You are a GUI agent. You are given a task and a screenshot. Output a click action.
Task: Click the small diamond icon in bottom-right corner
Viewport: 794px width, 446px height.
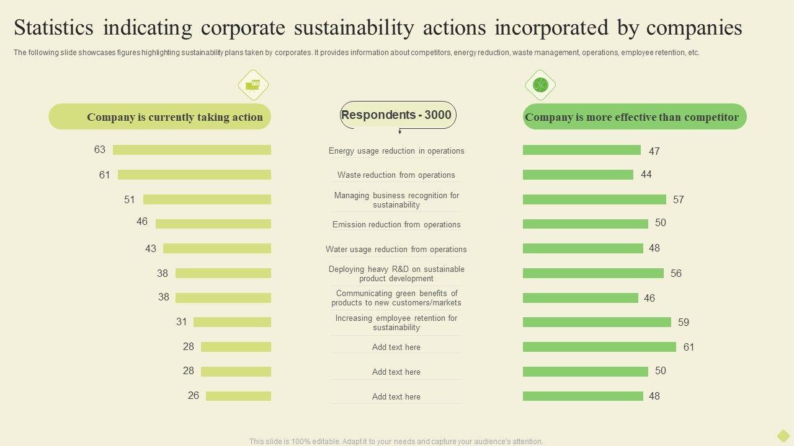pyautogui.click(x=783, y=435)
